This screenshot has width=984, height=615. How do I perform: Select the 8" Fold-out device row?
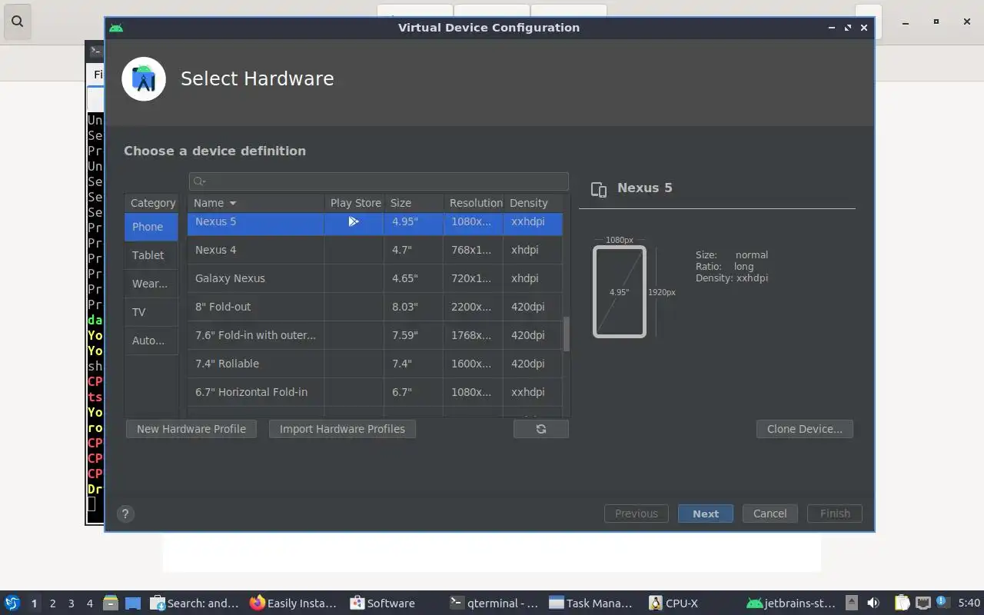point(375,307)
